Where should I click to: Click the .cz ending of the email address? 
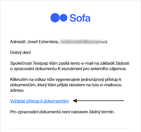(105, 42)
